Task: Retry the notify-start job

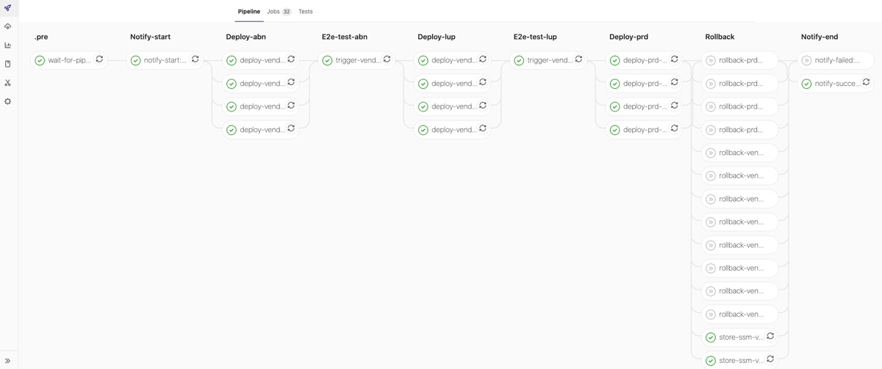Action: [196, 59]
